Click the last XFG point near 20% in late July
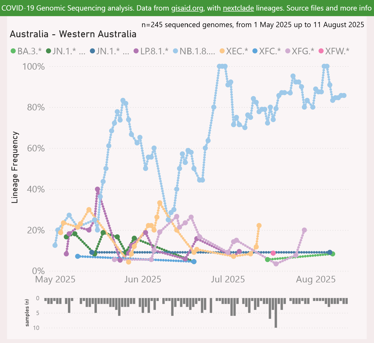This screenshot has height=343, width=374. pyautogui.click(x=304, y=230)
